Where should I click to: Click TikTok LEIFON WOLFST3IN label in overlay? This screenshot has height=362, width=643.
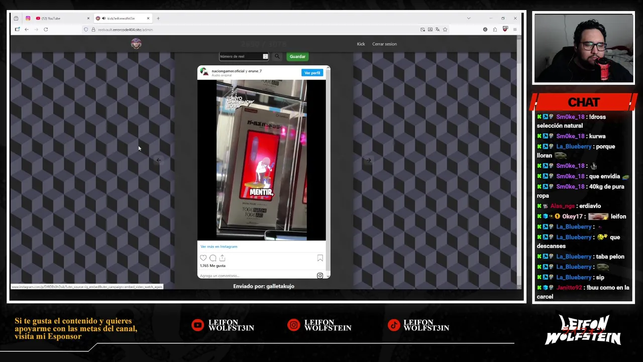pyautogui.click(x=426, y=325)
